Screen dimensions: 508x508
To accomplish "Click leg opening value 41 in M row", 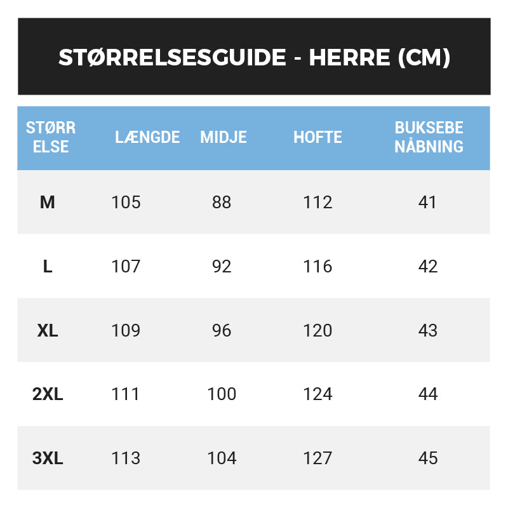I will (428, 203).
